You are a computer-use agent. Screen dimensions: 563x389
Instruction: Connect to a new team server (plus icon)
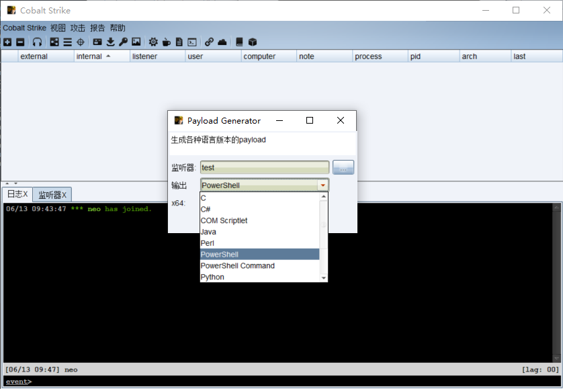pos(7,42)
